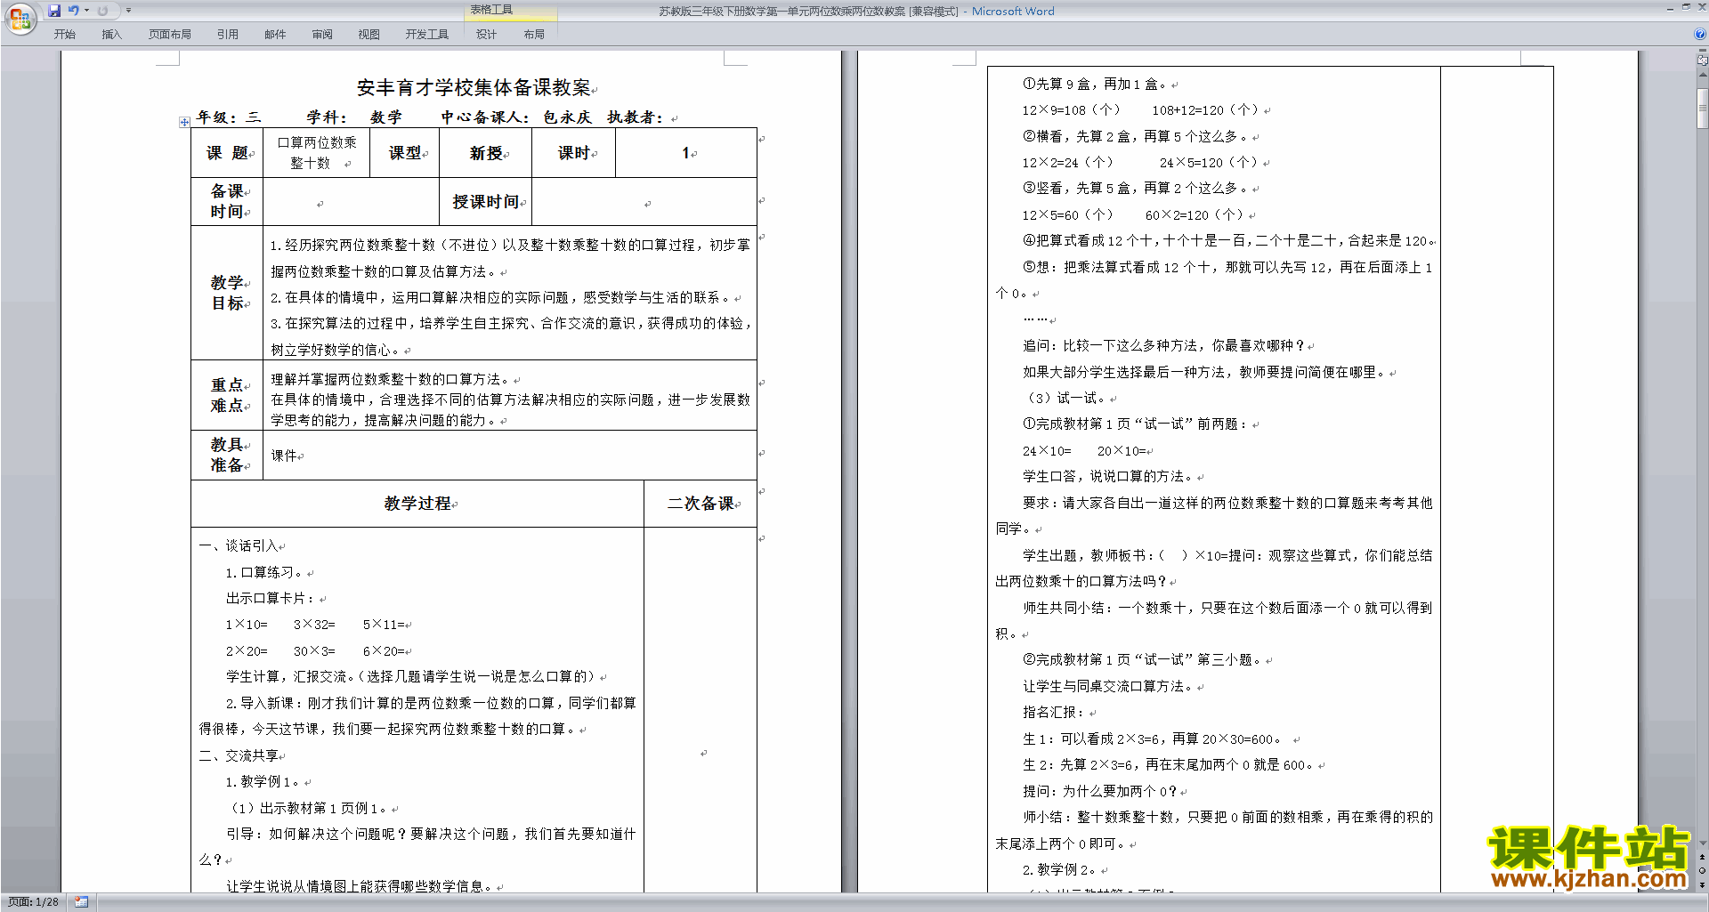Open the Office button menu
Image resolution: width=1709 pixels, height=912 pixels.
(x=20, y=18)
